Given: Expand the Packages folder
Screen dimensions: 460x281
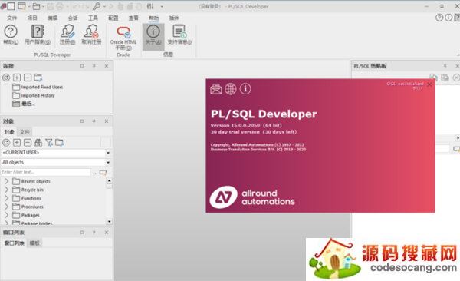Looking at the screenshot, I should pos(6,215).
